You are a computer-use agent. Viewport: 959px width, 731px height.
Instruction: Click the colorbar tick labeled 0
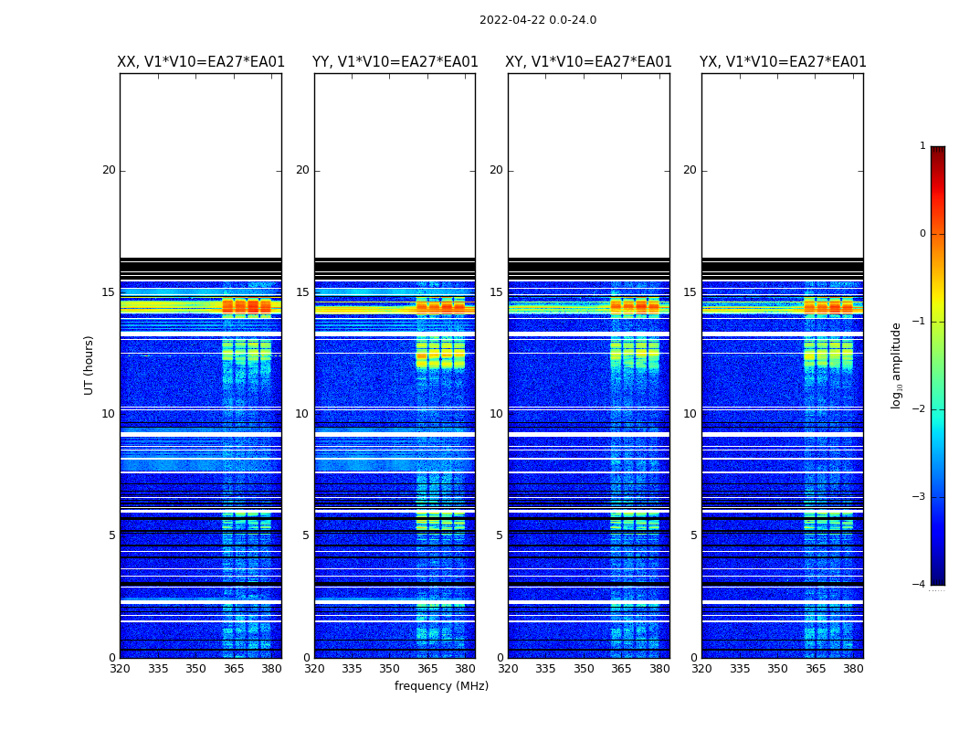tap(922, 234)
